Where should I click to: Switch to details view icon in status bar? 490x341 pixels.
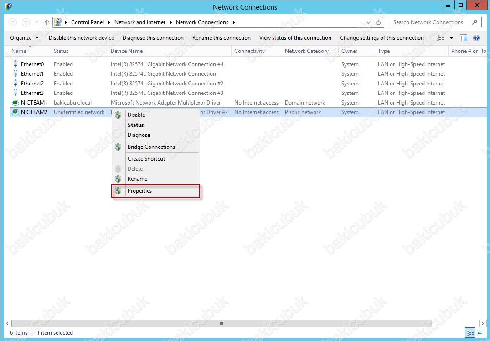coord(470,333)
